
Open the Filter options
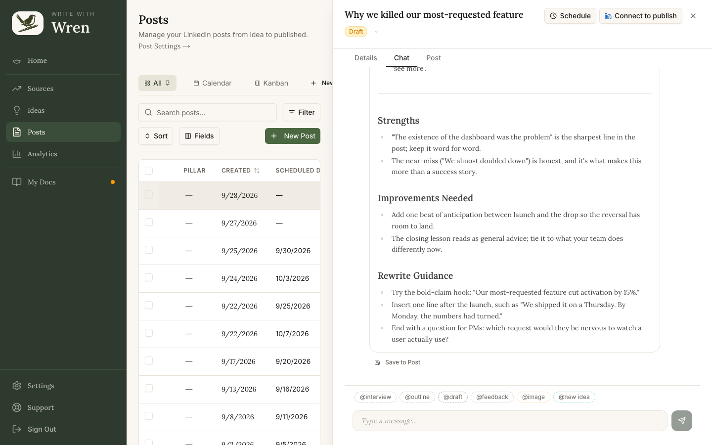click(302, 112)
